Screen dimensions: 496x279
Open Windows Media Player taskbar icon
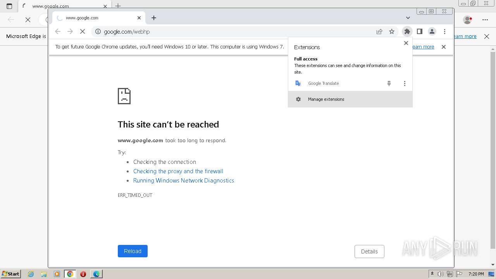point(57,274)
